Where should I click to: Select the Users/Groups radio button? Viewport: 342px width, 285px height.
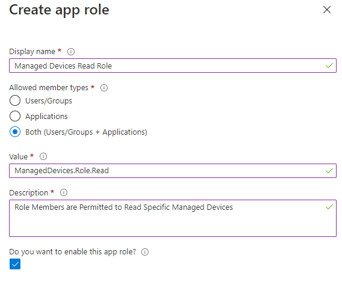(15, 100)
